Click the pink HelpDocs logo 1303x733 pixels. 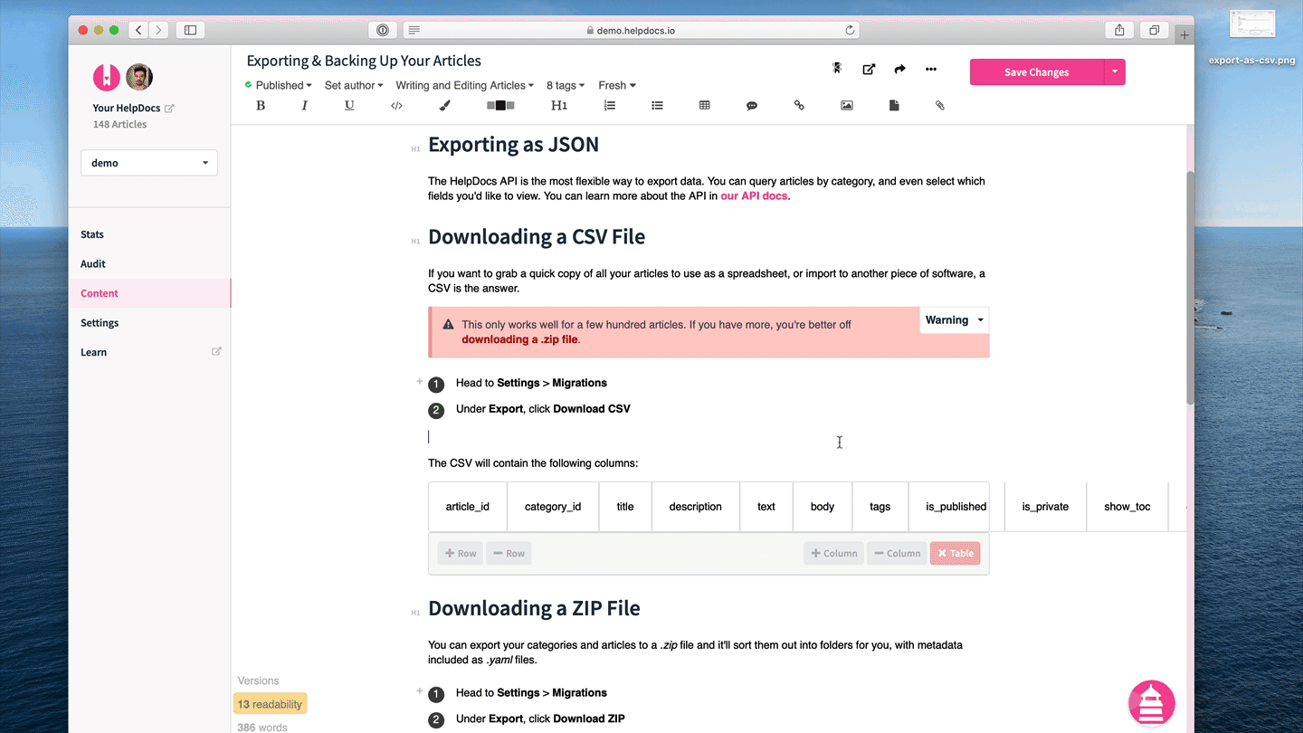point(107,77)
